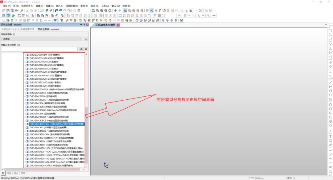Clear full-text filter with red X

[x=86, y=49]
